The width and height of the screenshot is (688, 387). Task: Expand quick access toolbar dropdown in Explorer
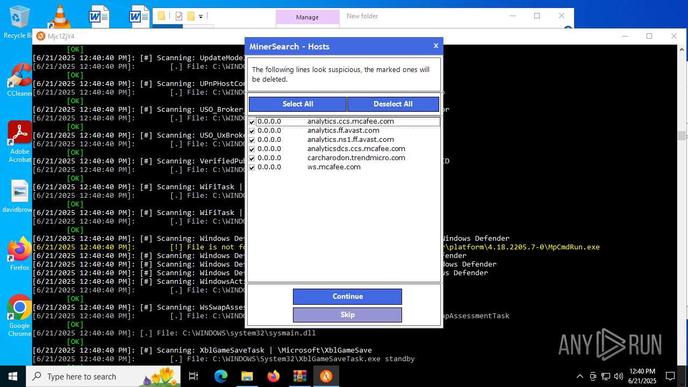(200, 17)
